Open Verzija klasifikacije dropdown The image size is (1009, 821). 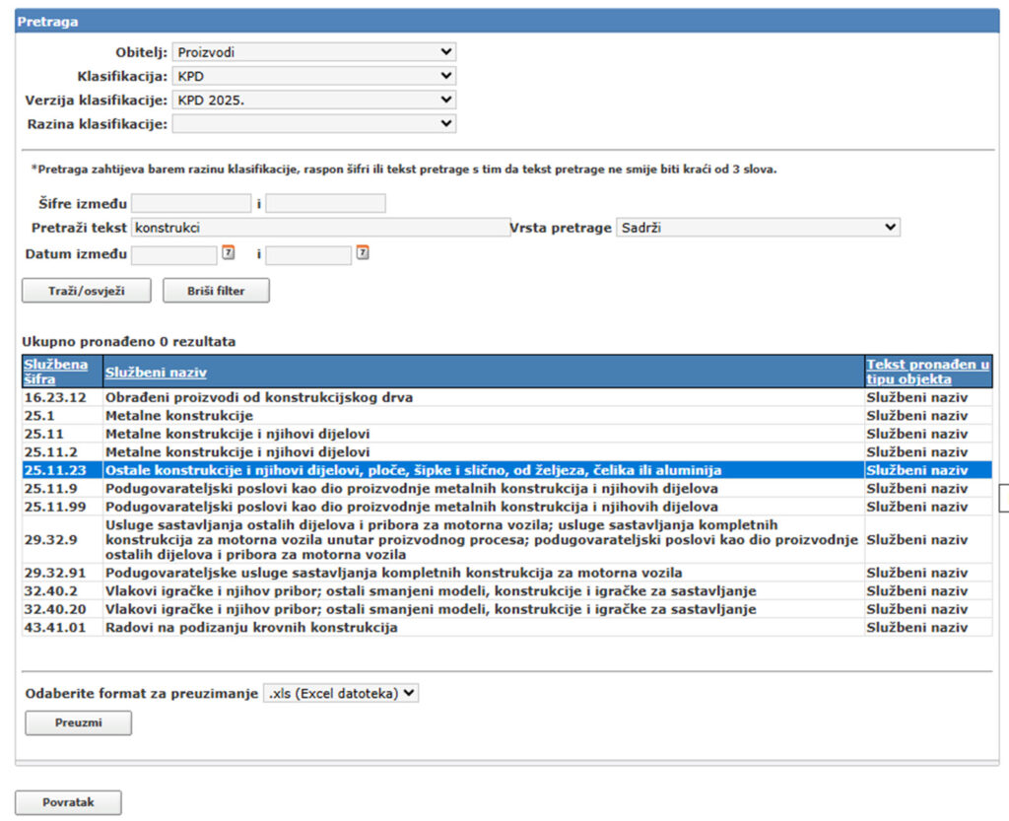coord(313,100)
